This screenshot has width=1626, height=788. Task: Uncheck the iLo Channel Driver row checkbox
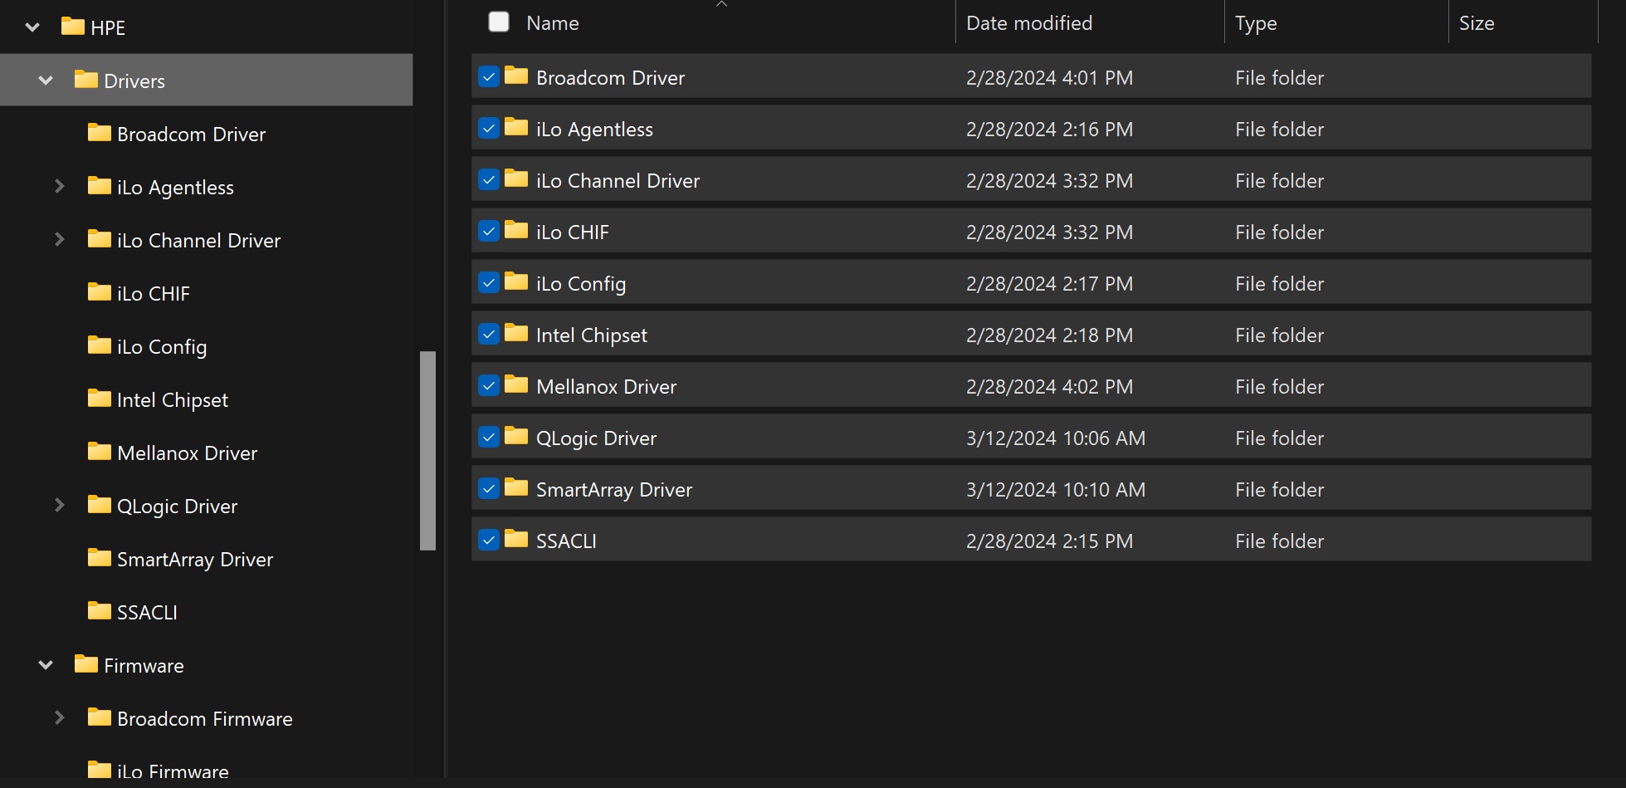489,180
